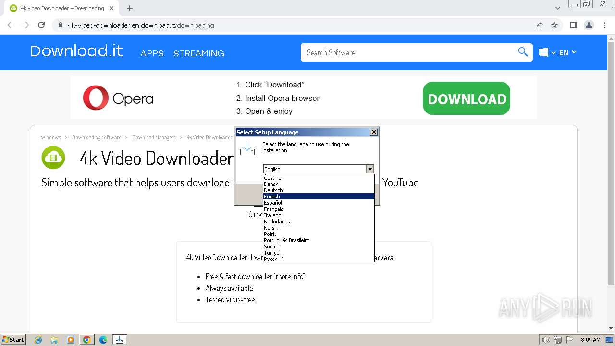This screenshot has width=615, height=346.
Task: Click the Action Center flag tray icon
Action: click(x=569, y=340)
